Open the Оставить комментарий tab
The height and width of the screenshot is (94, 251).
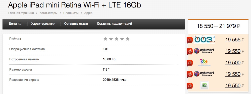pos(115,24)
